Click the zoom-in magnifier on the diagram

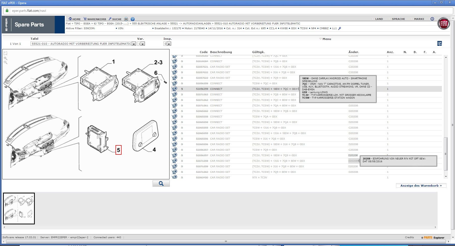tap(6, 58)
